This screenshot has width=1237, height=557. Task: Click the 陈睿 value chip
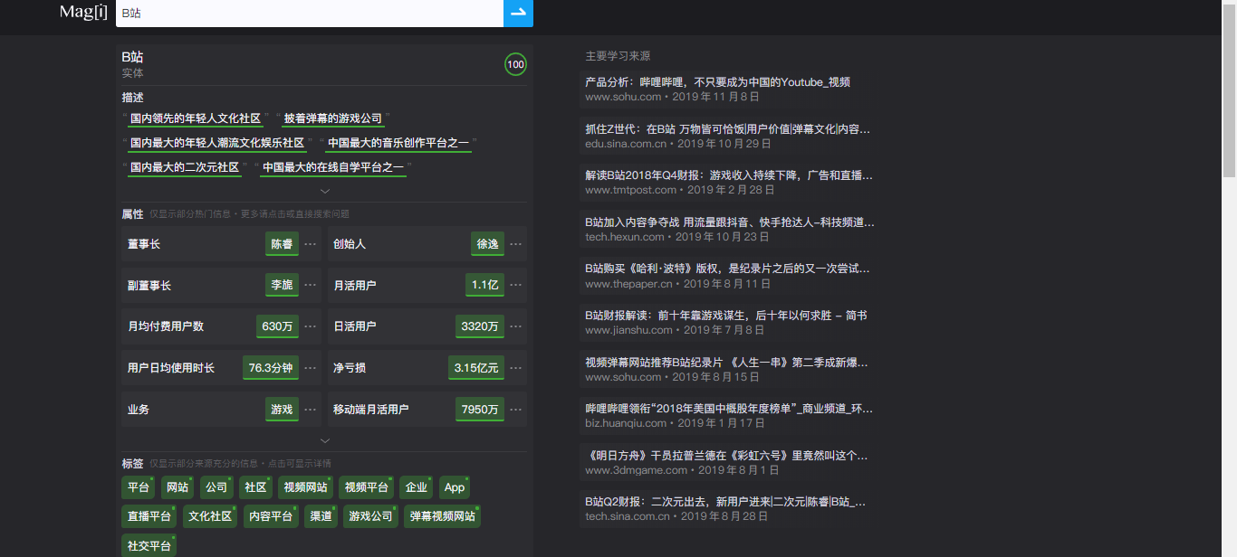pyautogui.click(x=282, y=244)
